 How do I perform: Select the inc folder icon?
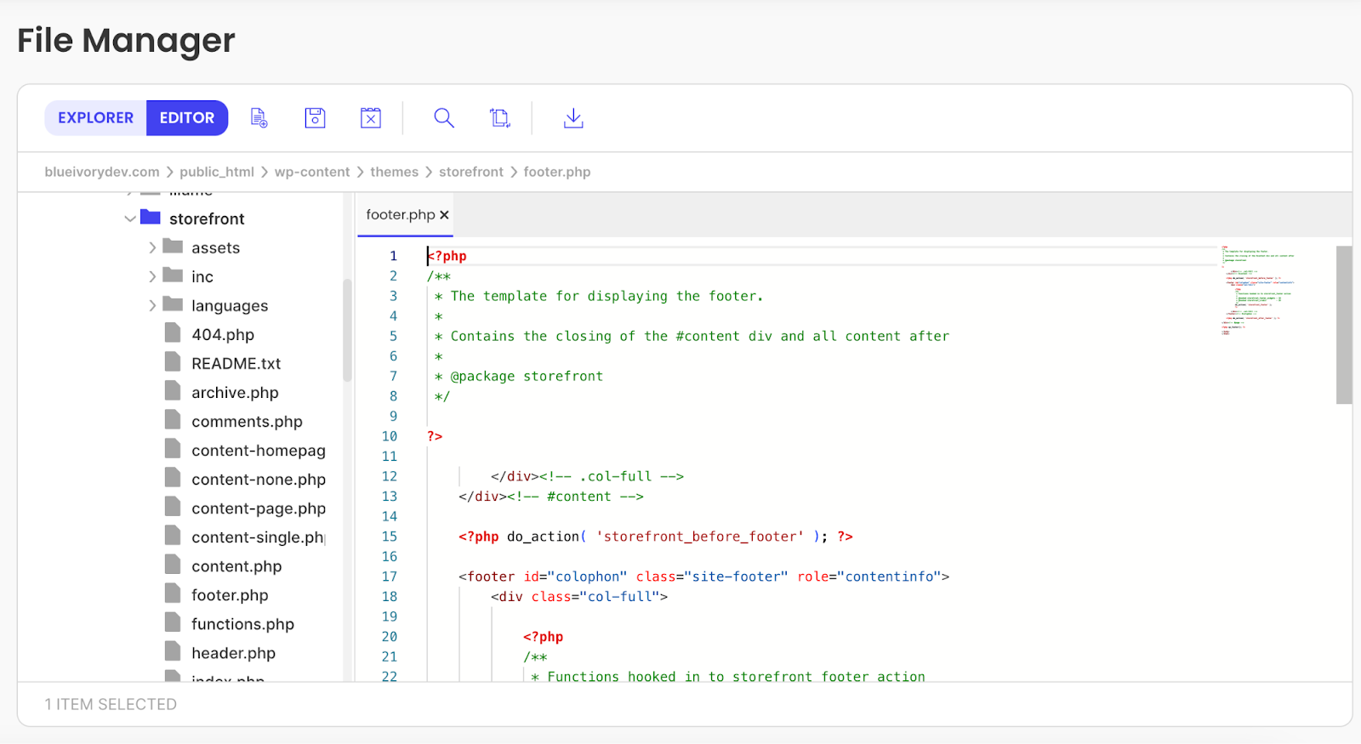click(x=173, y=275)
